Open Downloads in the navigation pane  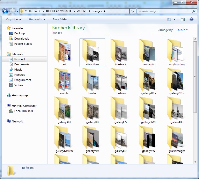[21, 39]
